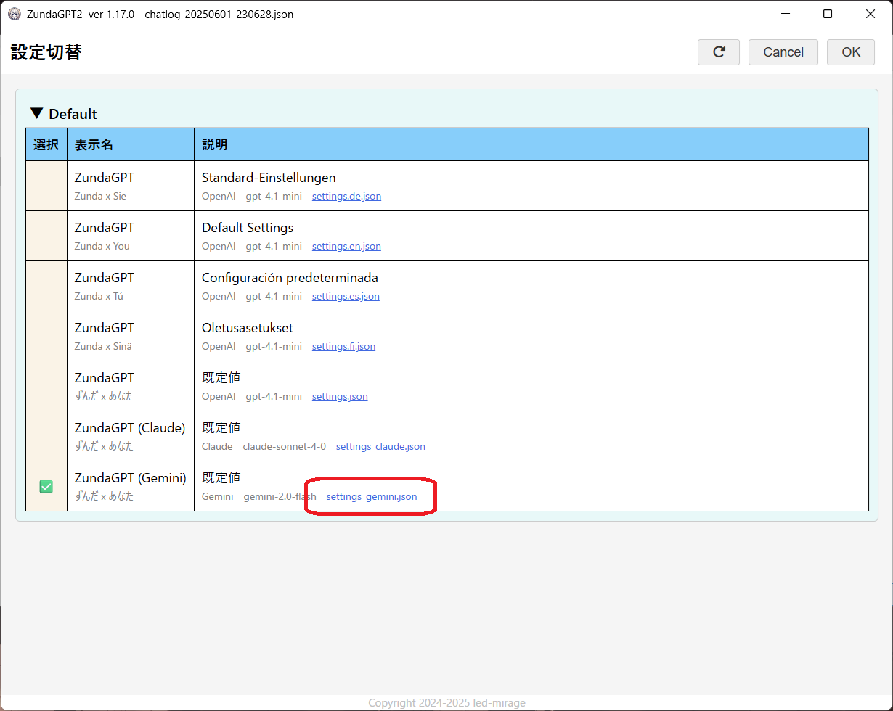This screenshot has width=893, height=711.
Task: Select the ZundaGPT (Claude) row checkbox cell
Action: (46, 436)
